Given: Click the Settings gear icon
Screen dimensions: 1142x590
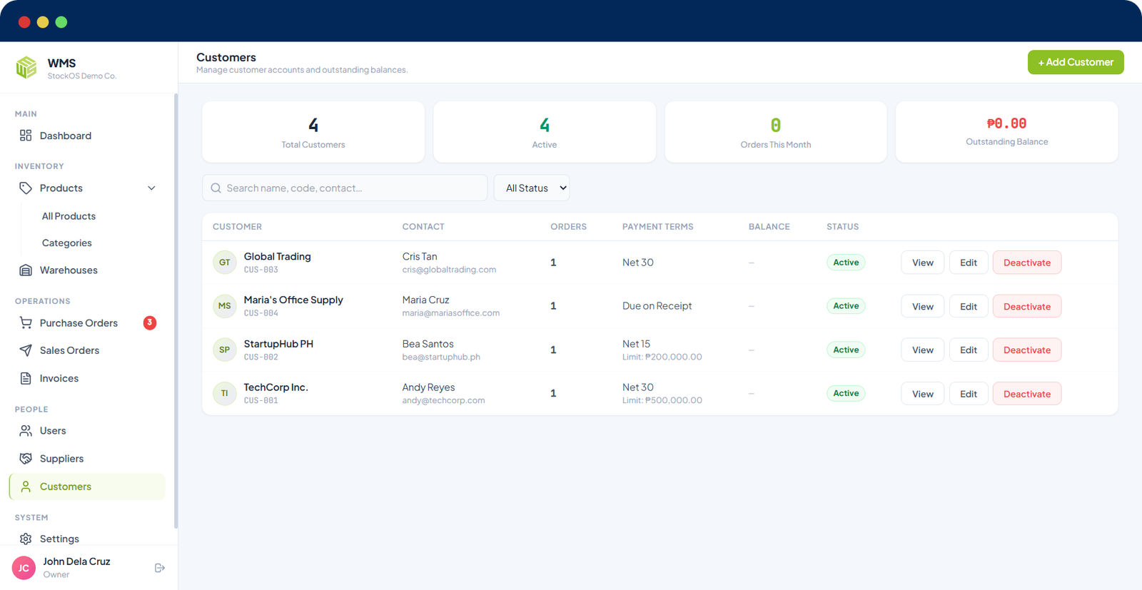Looking at the screenshot, I should tap(26, 539).
